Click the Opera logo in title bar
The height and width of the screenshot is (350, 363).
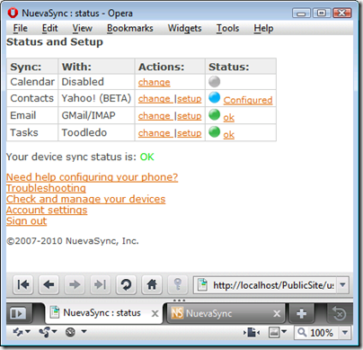pos(13,13)
